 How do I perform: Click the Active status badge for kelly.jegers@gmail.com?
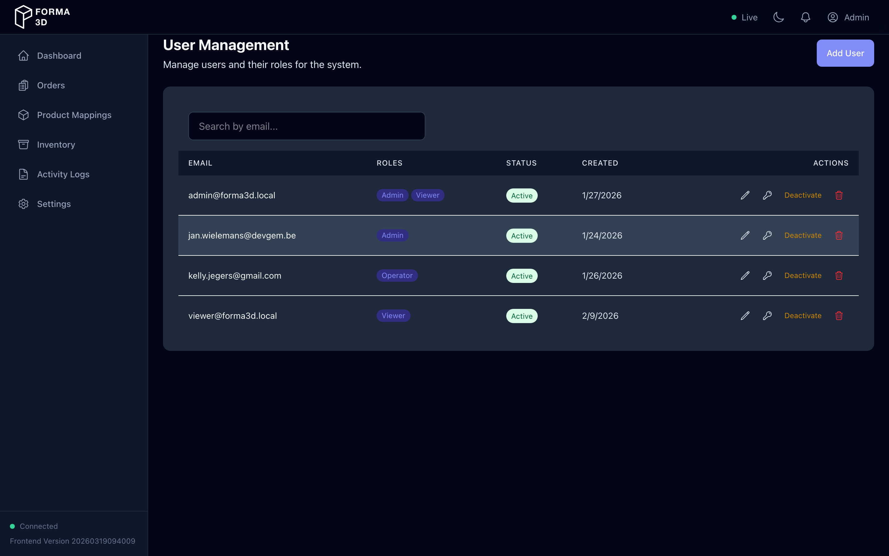[x=522, y=276]
